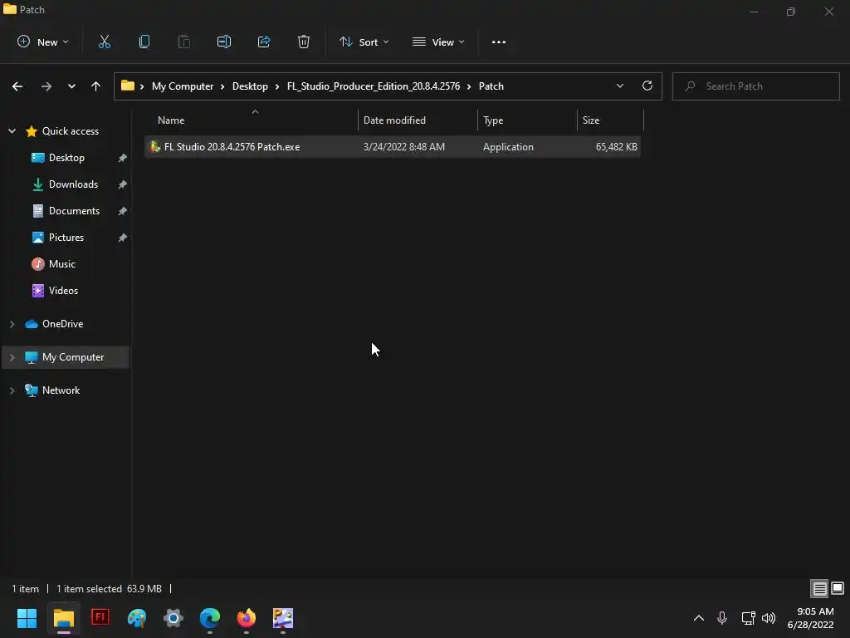Select Network in the sidebar
The image size is (850, 638).
coord(61,390)
